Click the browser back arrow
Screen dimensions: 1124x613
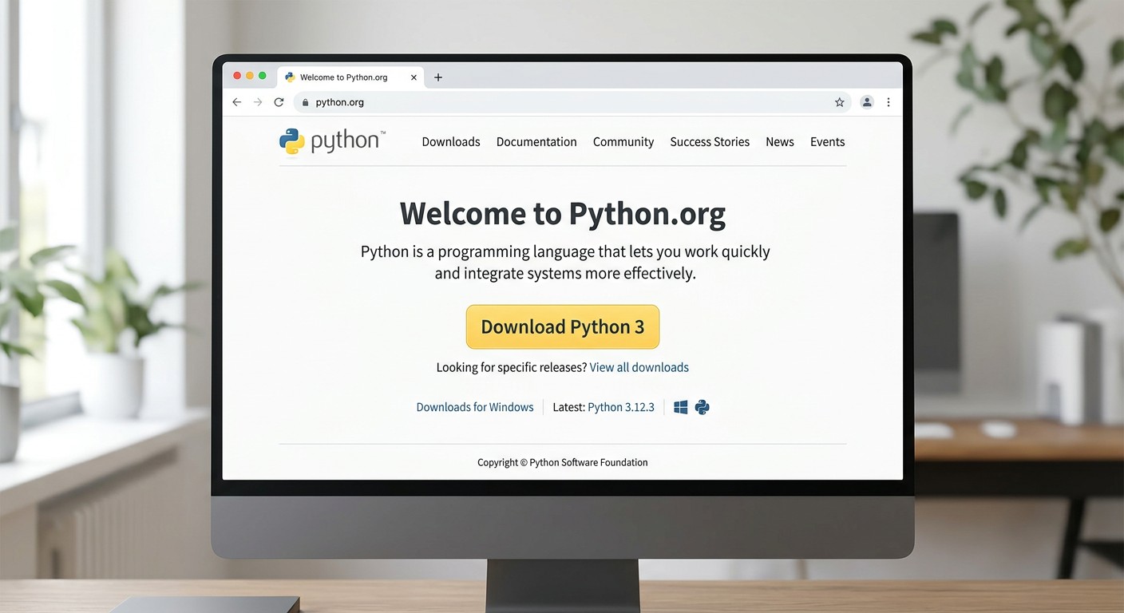[236, 102]
